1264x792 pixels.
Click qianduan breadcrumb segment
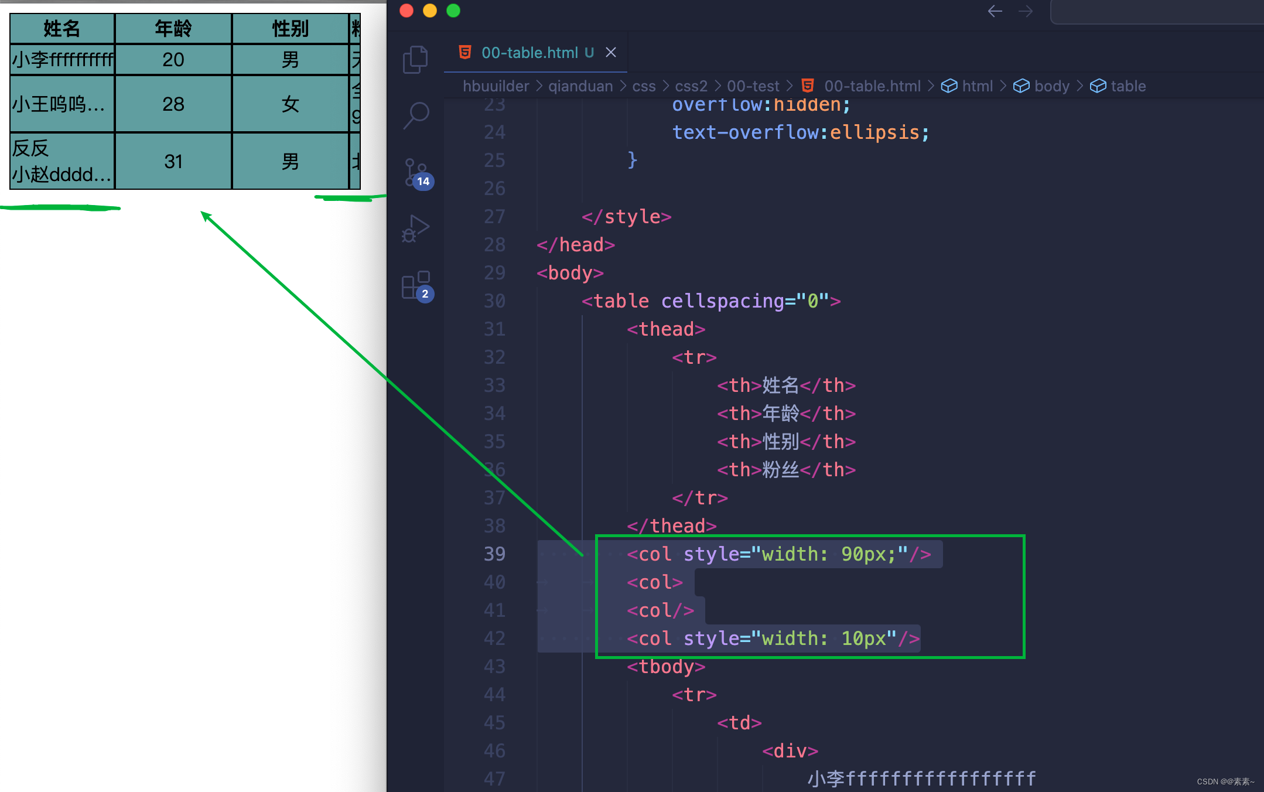tap(580, 86)
